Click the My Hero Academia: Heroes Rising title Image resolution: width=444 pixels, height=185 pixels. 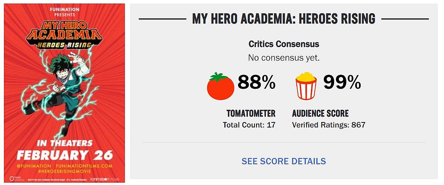283,19
